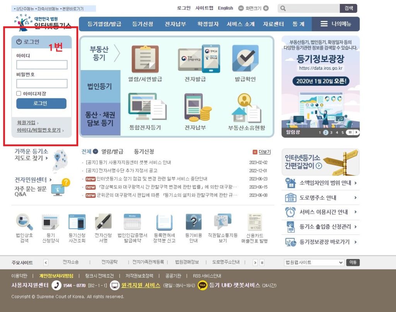
Task: Switch notices to the 등기신청 tab
Action: click(x=144, y=151)
